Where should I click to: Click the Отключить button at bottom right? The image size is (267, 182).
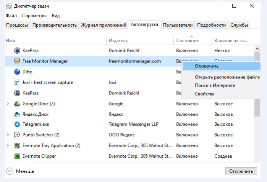pos(241,171)
